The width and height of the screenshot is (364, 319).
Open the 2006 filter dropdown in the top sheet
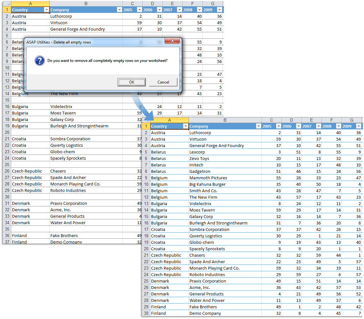(x=159, y=10)
